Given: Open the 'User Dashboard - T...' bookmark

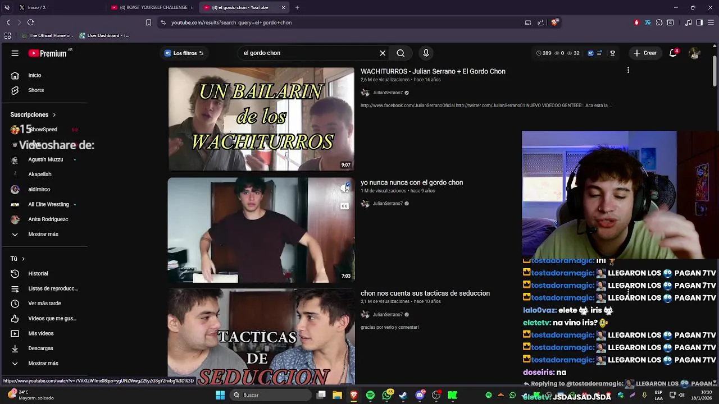Looking at the screenshot, I should click(x=104, y=35).
